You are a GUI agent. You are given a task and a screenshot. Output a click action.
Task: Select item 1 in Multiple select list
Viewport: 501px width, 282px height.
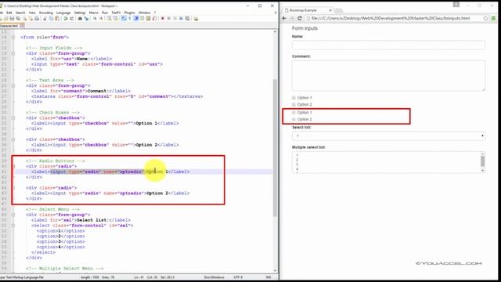point(297,155)
